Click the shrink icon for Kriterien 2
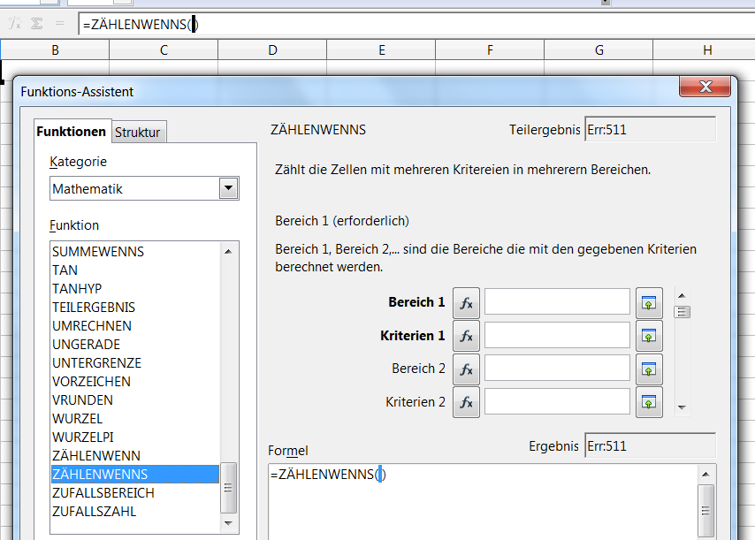The image size is (755, 540). pyautogui.click(x=649, y=402)
